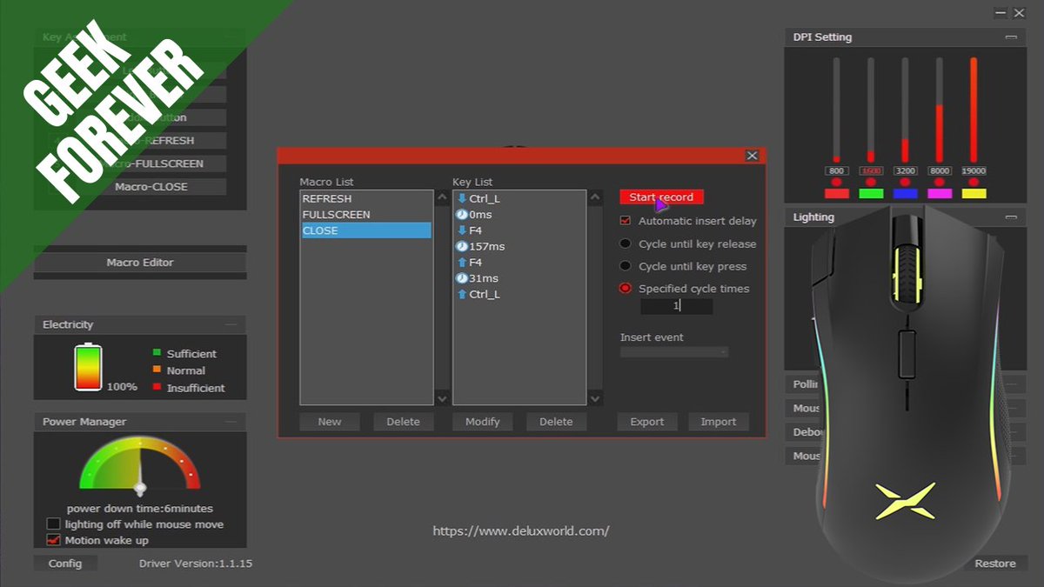Open the Config menu button
The height and width of the screenshot is (587, 1044).
(65, 564)
